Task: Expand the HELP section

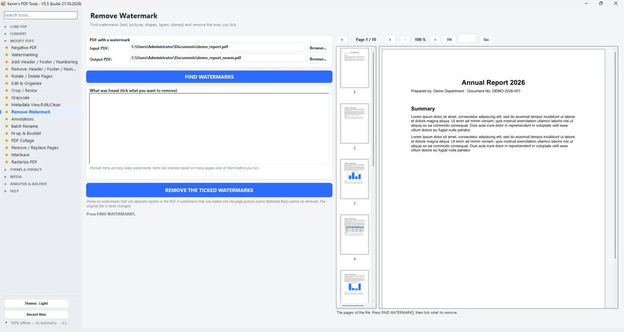Action: (x=15, y=191)
